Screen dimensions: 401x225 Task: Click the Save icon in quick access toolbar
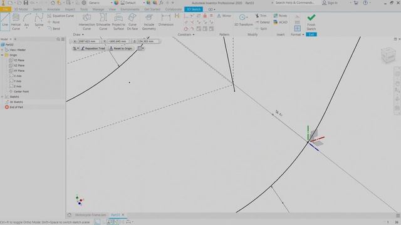26,2
